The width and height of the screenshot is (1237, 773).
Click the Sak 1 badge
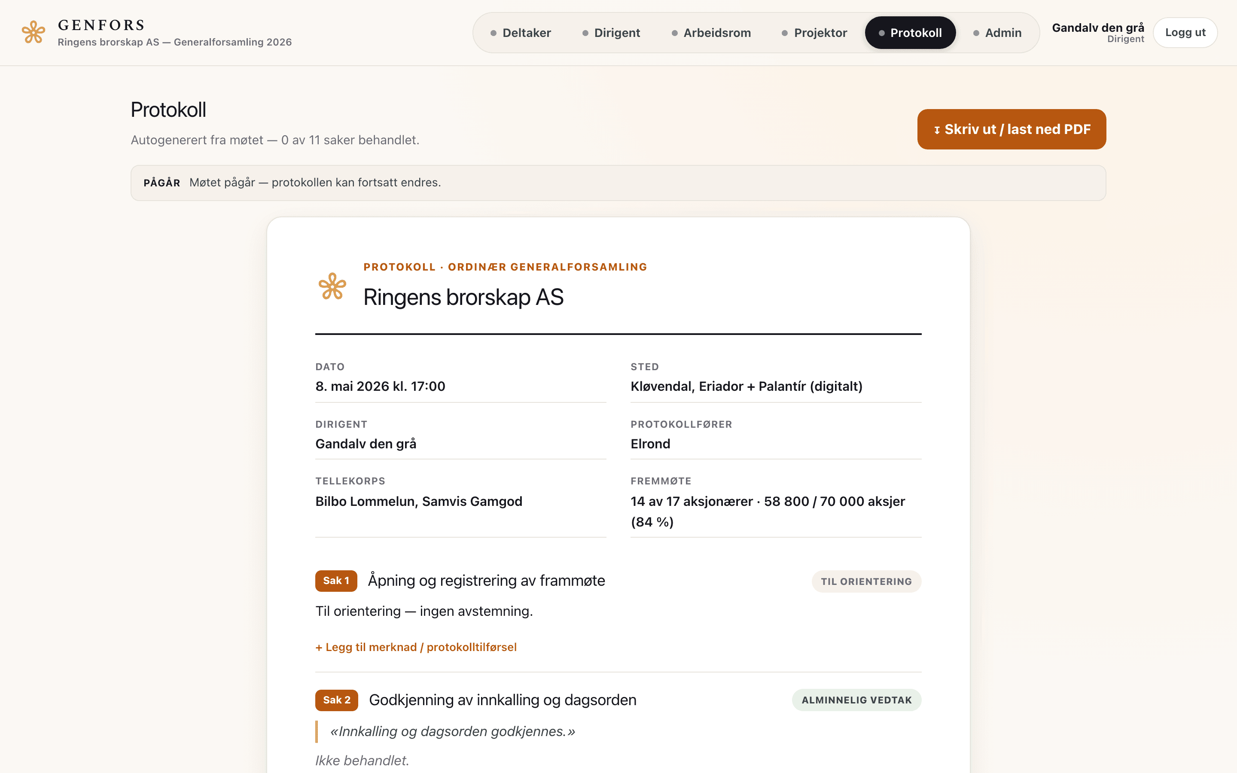point(336,581)
